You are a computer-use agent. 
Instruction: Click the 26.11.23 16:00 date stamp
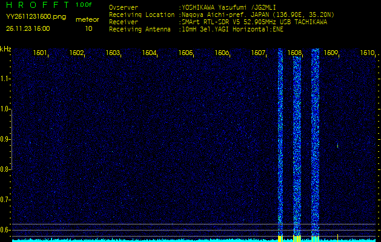tap(28, 28)
